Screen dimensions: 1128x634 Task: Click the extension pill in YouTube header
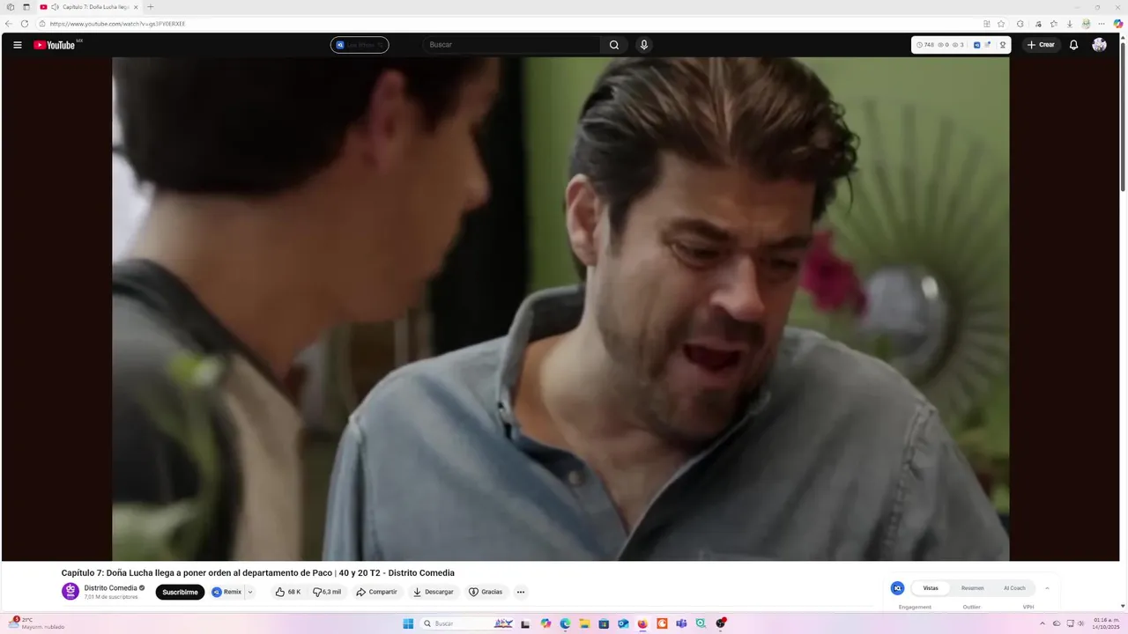[360, 45]
